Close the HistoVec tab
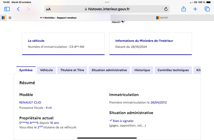The height and width of the screenshot is (140, 214). (10, 18)
